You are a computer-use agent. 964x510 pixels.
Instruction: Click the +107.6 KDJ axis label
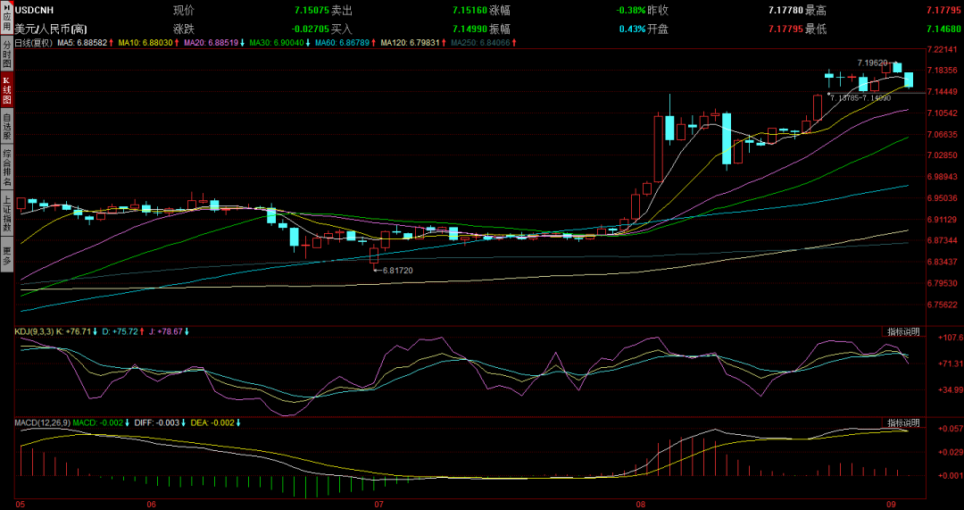click(950, 337)
